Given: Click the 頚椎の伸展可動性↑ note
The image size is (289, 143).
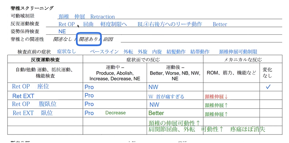Looking at the screenshot, I should click(x=174, y=123).
